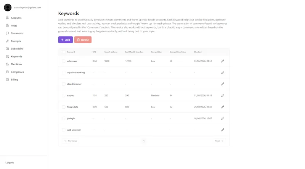The height and width of the screenshot is (169, 305).
Task: Open the Companies page
Action: coord(17,72)
